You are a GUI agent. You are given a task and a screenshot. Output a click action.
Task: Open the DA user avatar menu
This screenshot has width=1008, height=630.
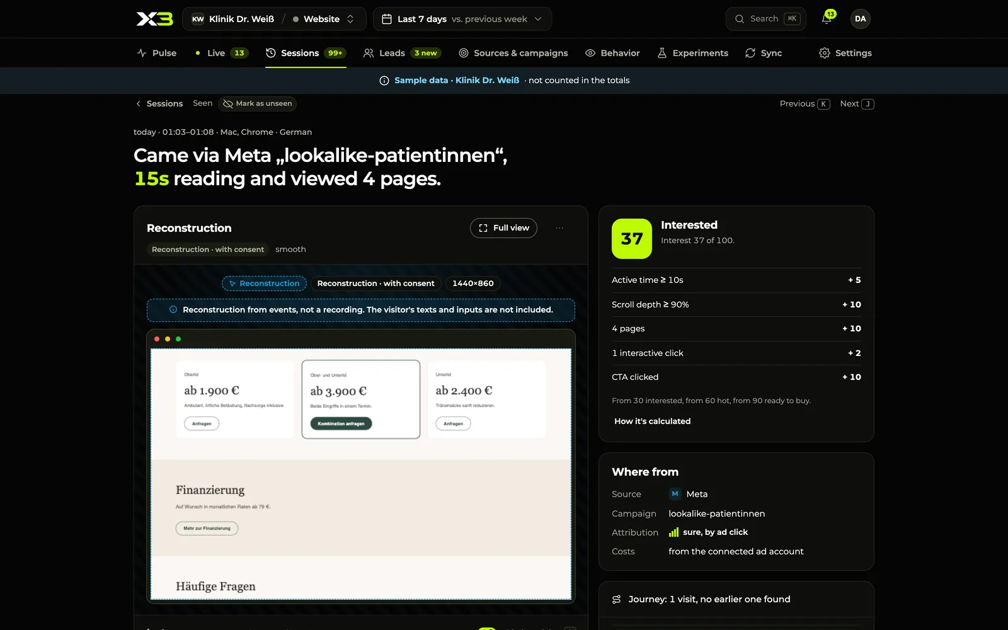(x=860, y=19)
